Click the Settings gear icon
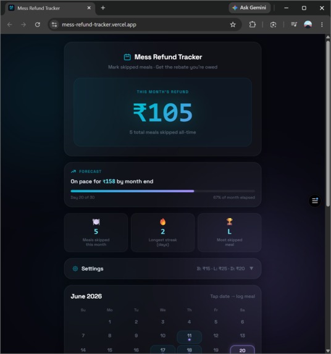This screenshot has width=331, height=354. [75, 269]
